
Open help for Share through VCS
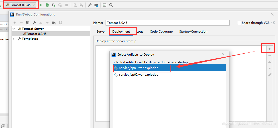click(x=273, y=23)
